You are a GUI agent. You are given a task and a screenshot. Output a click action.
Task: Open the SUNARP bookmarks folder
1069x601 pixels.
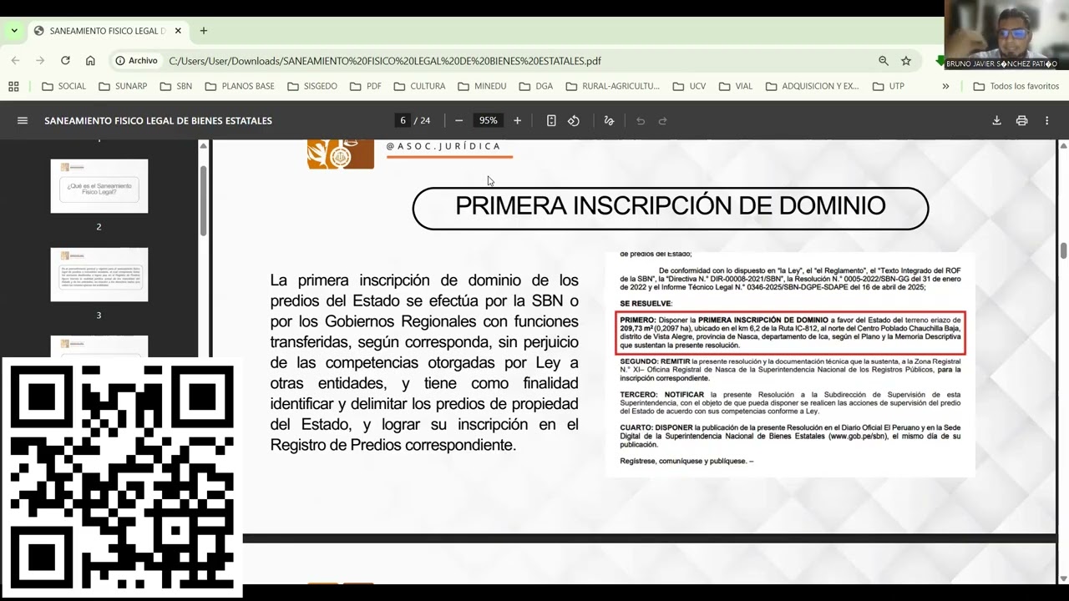click(x=123, y=86)
